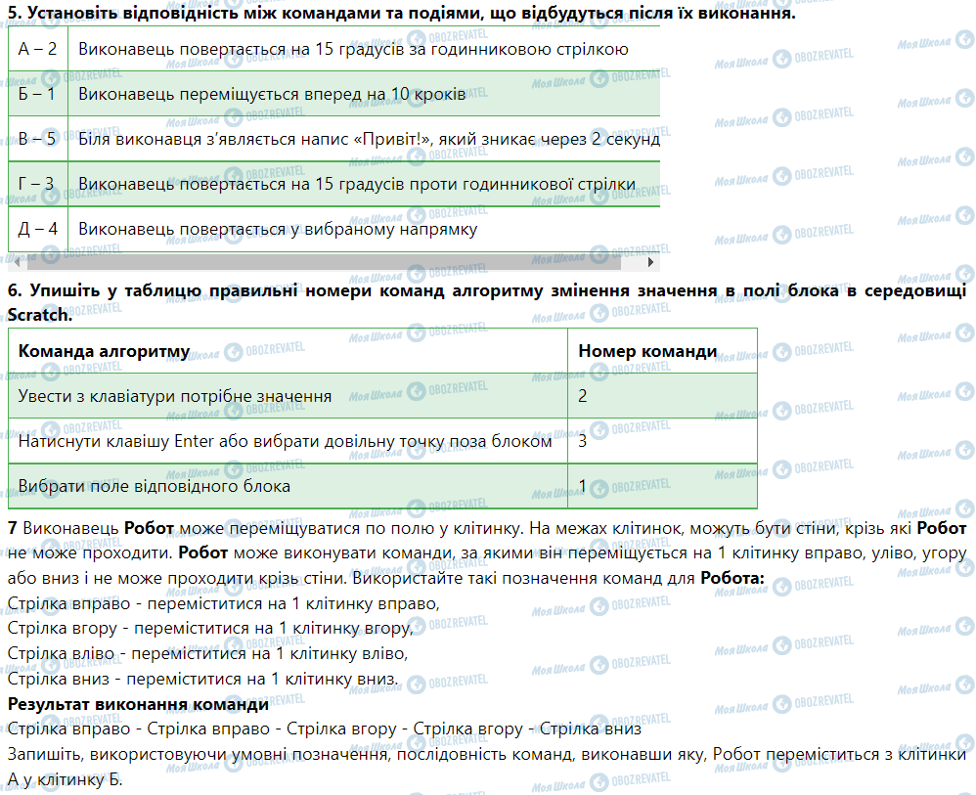Click the 'Вибрати поле відповідного блока' cell
The height and width of the screenshot is (795, 976).
(x=155, y=486)
